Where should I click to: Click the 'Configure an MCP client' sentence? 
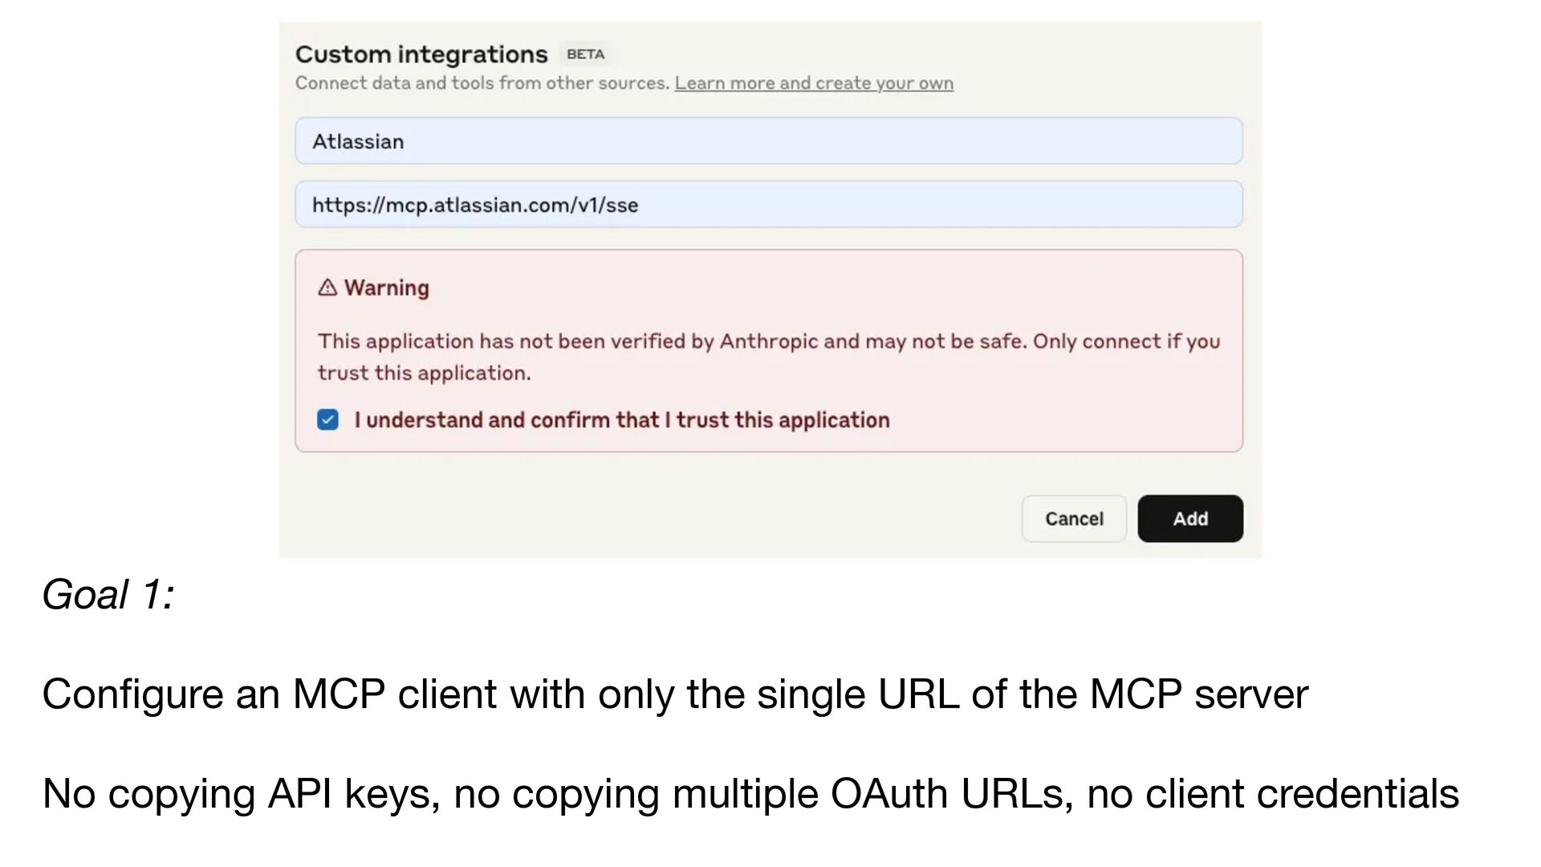(x=675, y=694)
